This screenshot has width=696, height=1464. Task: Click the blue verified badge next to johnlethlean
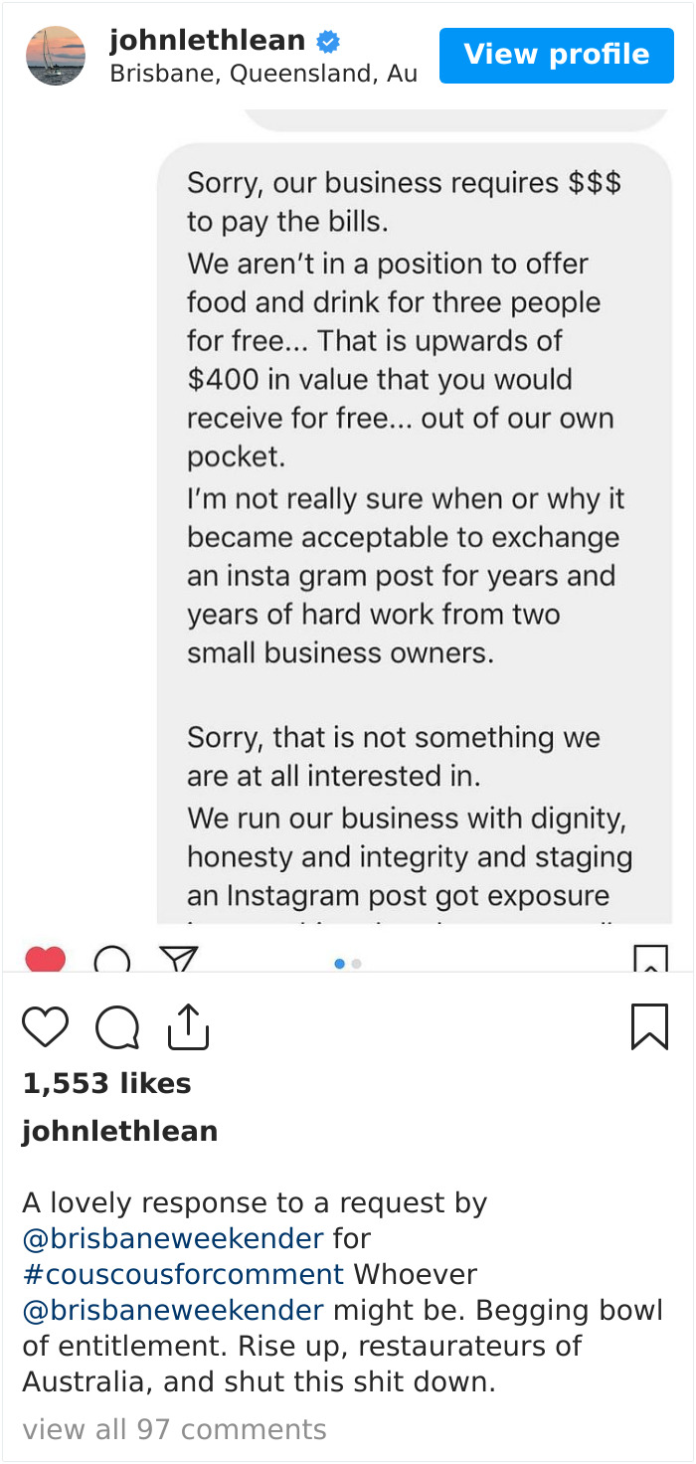[x=323, y=41]
